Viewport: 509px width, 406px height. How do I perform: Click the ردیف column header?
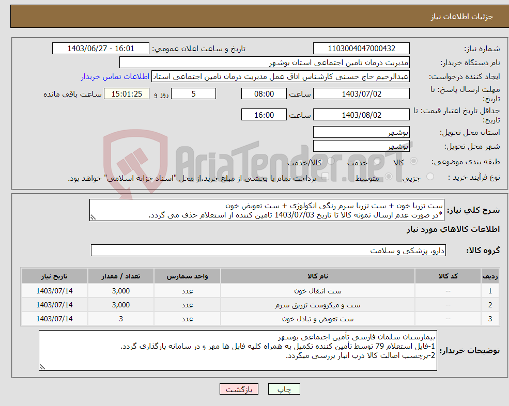[x=490, y=276]
